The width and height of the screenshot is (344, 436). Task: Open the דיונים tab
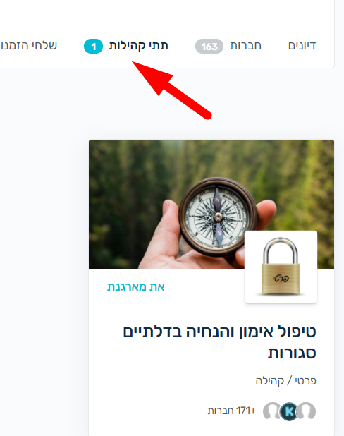coord(302,45)
